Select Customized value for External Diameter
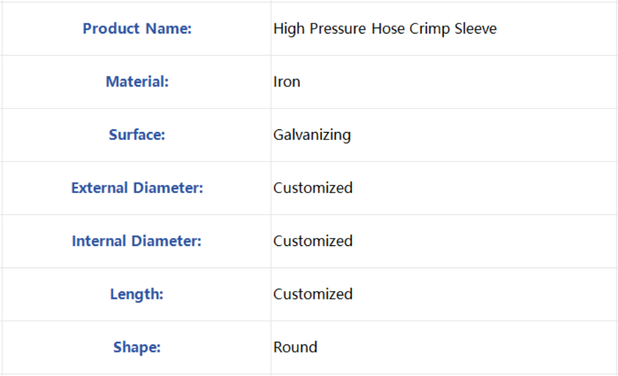Image resolution: width=618 pixels, height=376 pixels. (312, 188)
